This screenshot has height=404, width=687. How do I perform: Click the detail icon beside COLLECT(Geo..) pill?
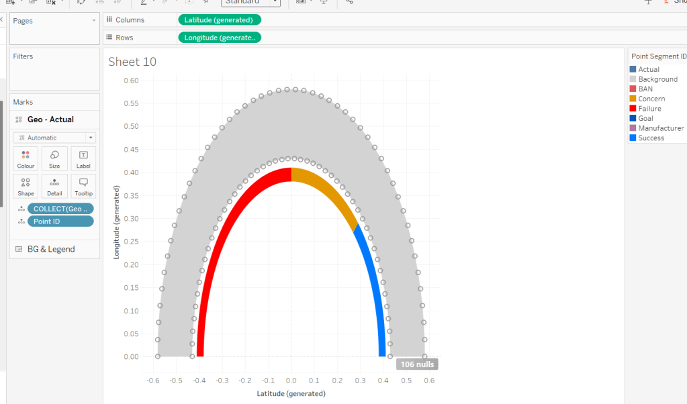(x=21, y=209)
